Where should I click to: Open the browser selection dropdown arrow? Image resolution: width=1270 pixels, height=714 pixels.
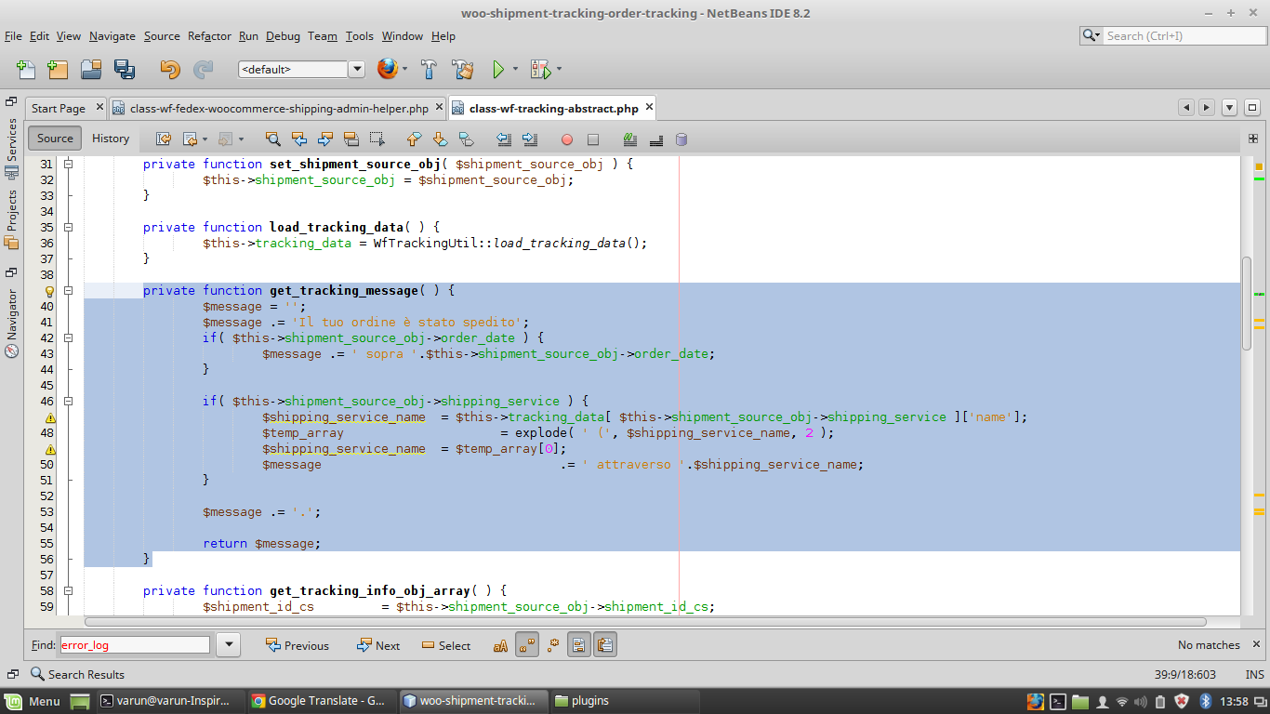pyautogui.click(x=405, y=70)
